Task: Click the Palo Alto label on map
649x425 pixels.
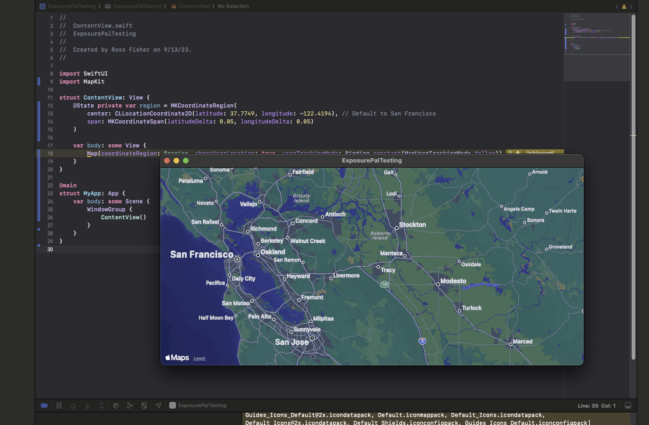Action: 260,317
